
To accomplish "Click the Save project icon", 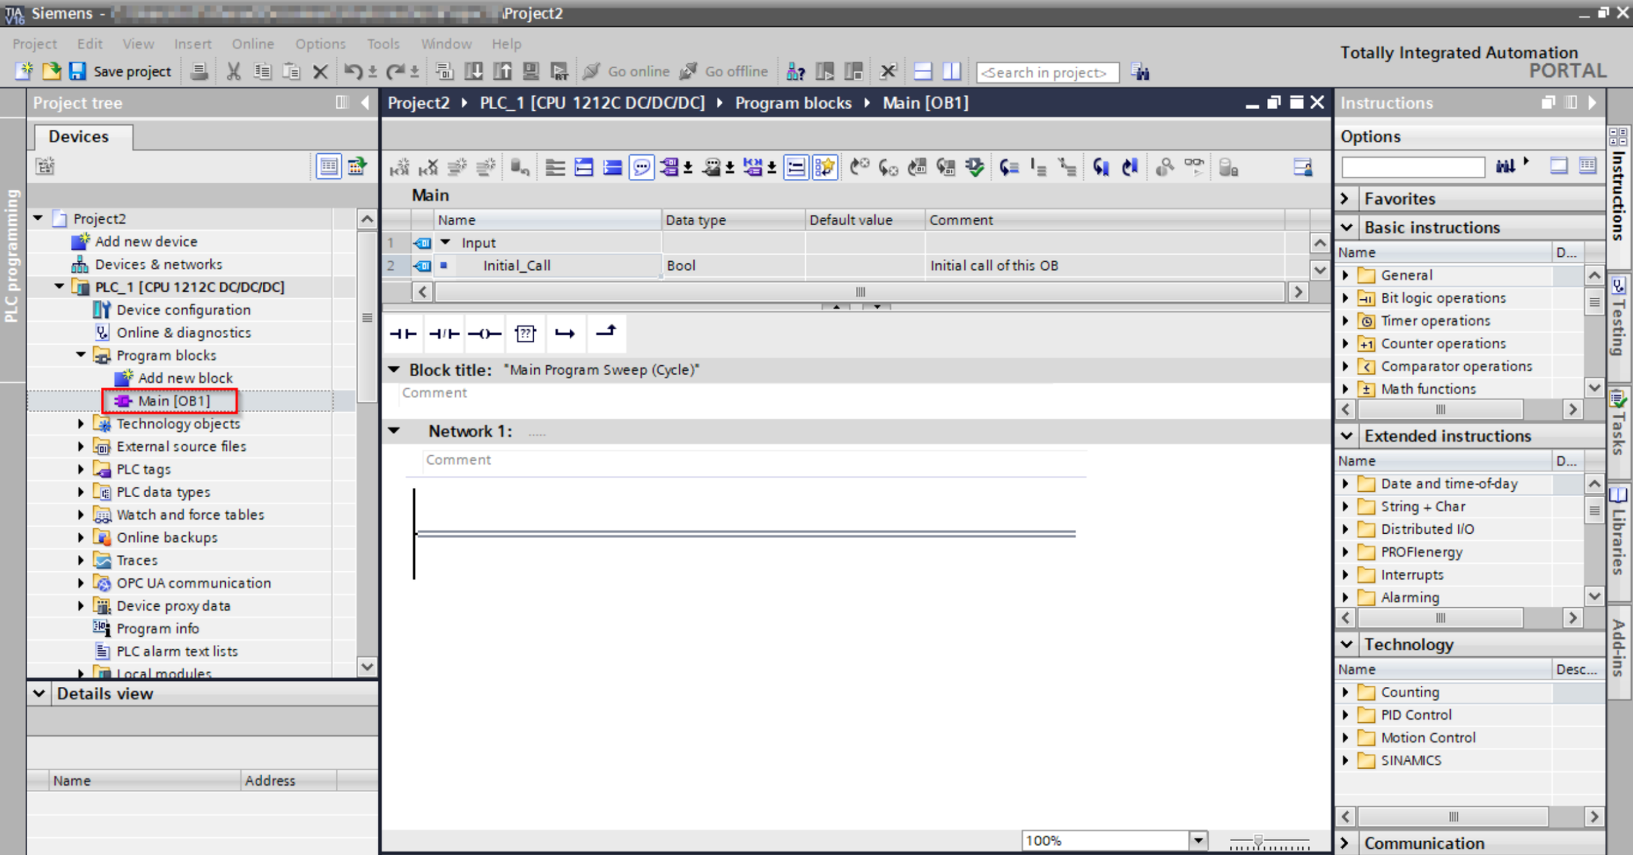I will [x=78, y=71].
